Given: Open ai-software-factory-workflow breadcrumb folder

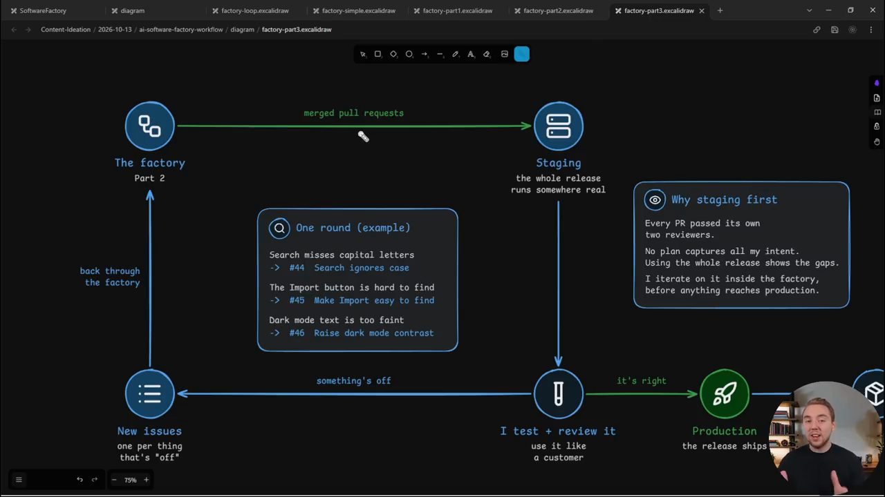Looking at the screenshot, I should 181,30.
